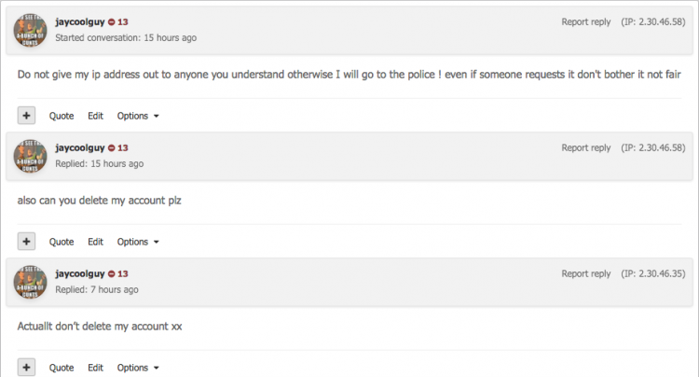Report the conversation starter post

(x=586, y=21)
